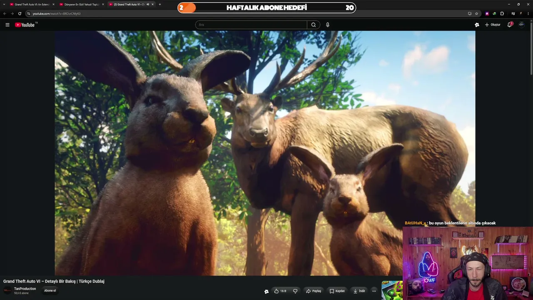Open the media control toolbar icon
Image resolution: width=533 pixels, height=300 pixels.
click(513, 13)
